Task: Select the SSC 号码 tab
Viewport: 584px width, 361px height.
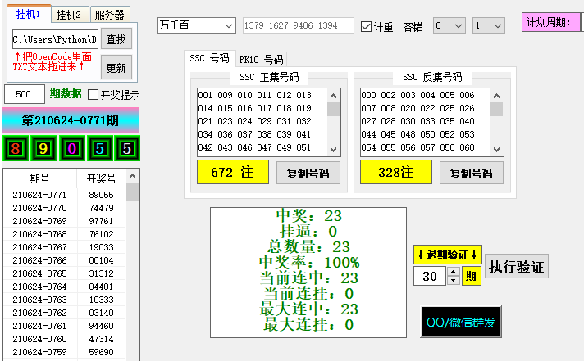Action: (x=209, y=58)
